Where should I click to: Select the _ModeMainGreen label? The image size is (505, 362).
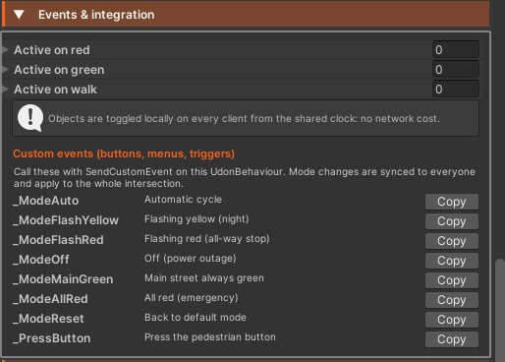(x=63, y=279)
